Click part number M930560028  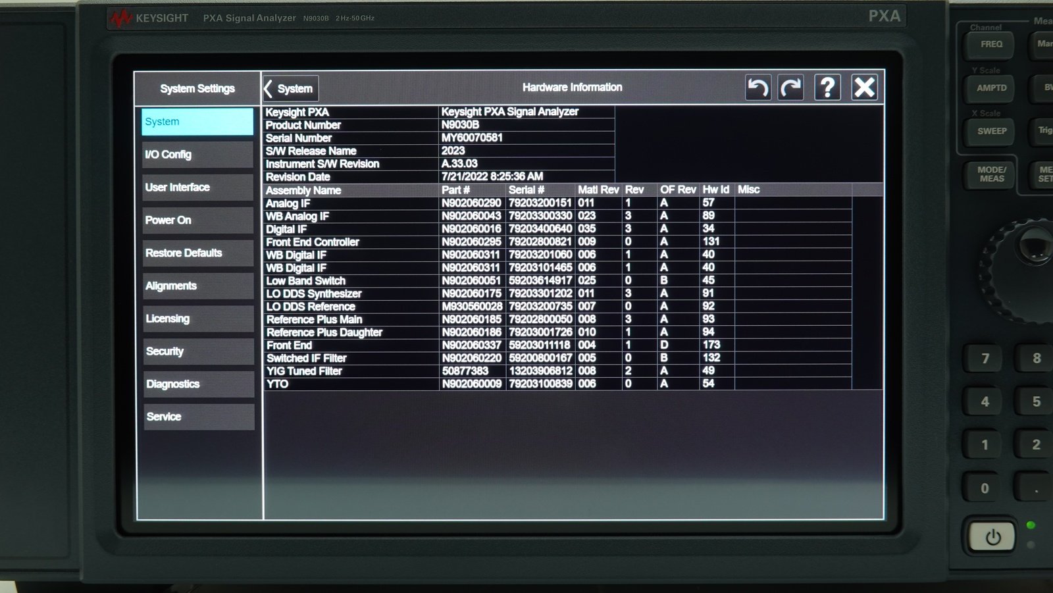[x=472, y=307]
